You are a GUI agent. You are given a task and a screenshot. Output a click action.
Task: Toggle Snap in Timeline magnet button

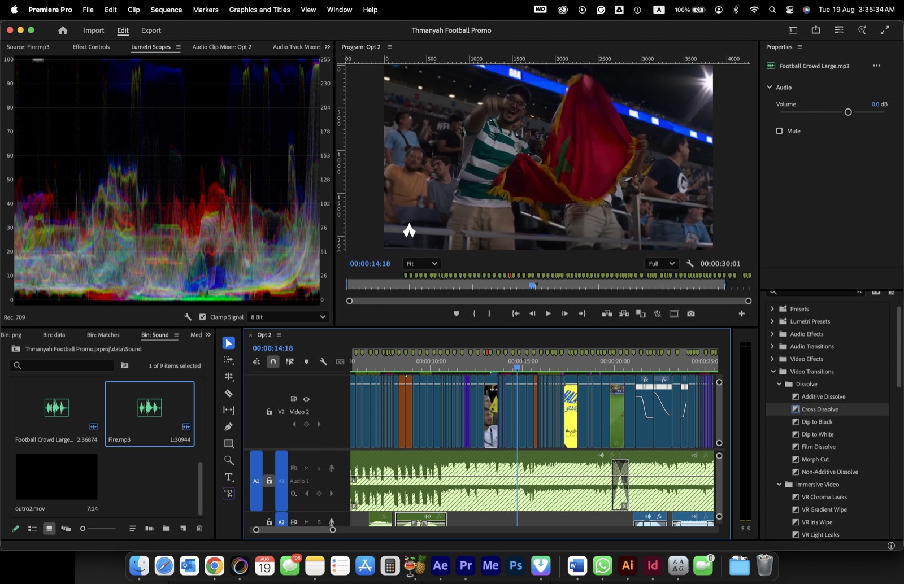(273, 361)
